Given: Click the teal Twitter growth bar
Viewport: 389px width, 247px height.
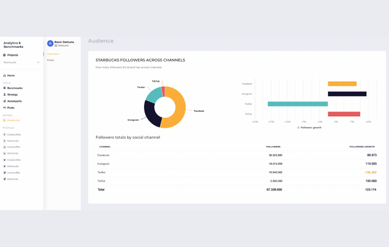Looking at the screenshot, I should pyautogui.click(x=298, y=104).
